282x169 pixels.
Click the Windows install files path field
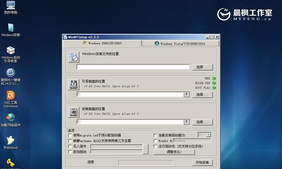pos(133,67)
